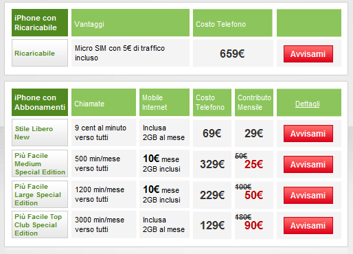The width and height of the screenshot is (353, 254).
Task: Click the Chiamate column header
Action: 104,102
